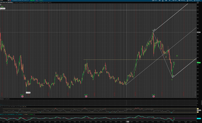Screen dimensions: 202x123
Task: Open the Studies dropdown
Action: tap(190, 1)
